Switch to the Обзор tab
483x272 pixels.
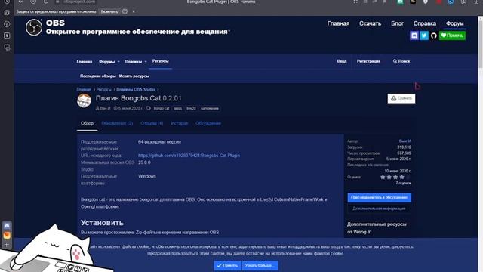click(x=88, y=123)
